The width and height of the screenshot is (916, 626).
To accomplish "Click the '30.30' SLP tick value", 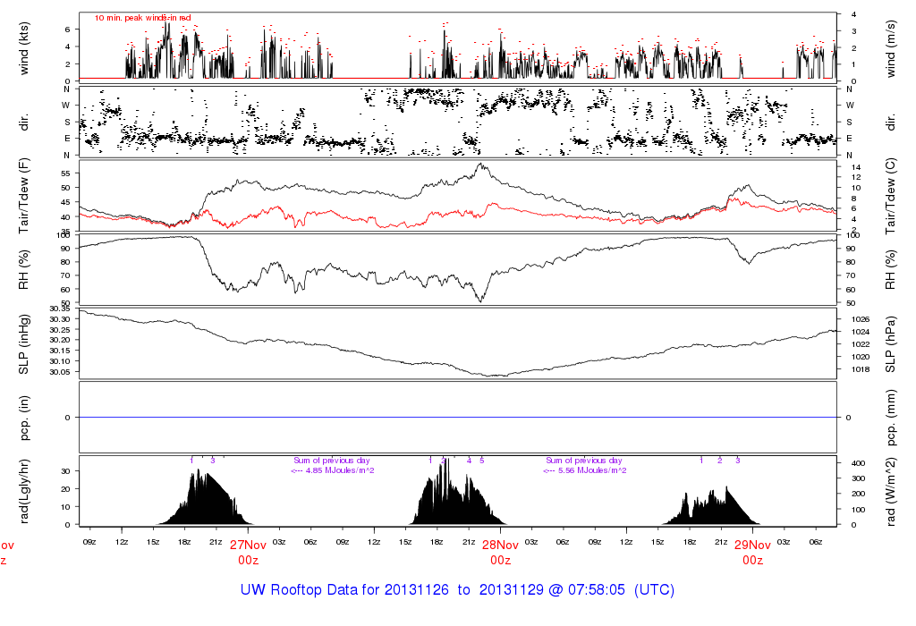I will click(x=60, y=319).
